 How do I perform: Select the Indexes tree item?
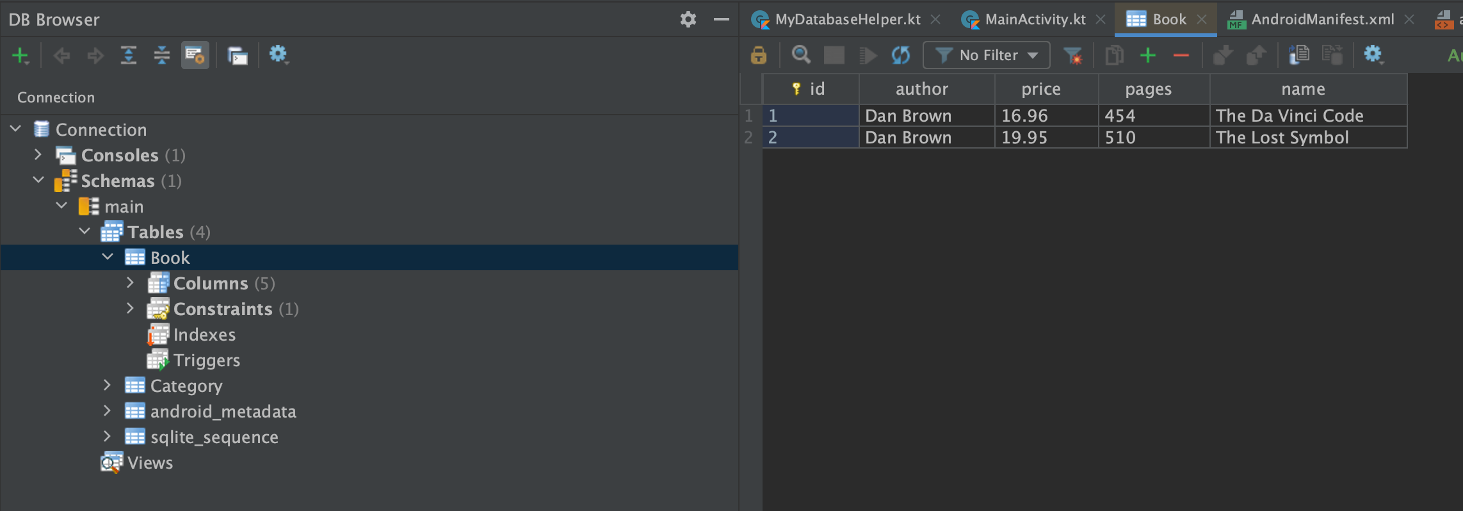[x=204, y=334]
